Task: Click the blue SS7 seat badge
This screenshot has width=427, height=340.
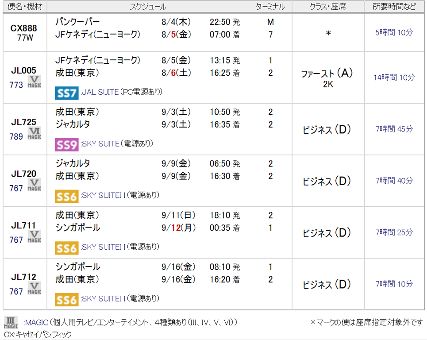Action: (x=67, y=93)
